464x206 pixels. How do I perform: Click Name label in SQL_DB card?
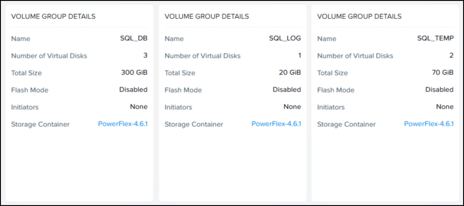coord(20,39)
